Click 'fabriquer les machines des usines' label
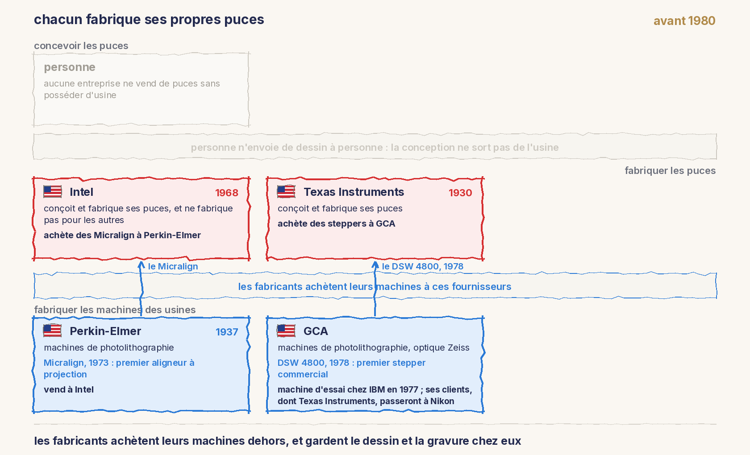 click(115, 310)
